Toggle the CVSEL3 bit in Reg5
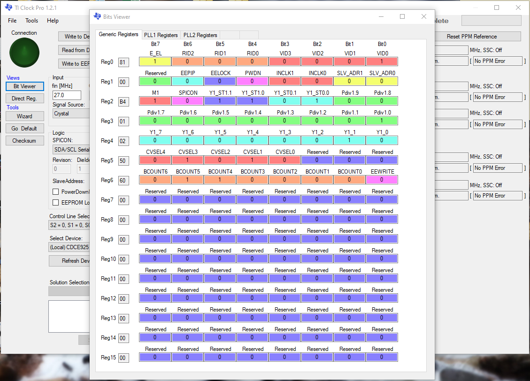Screen dimensions: 530x381 [x=187, y=160]
